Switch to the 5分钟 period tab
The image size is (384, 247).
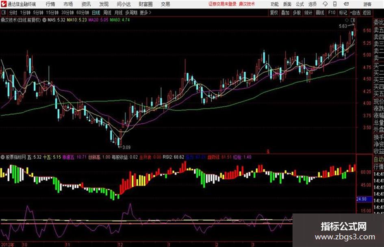point(38,13)
